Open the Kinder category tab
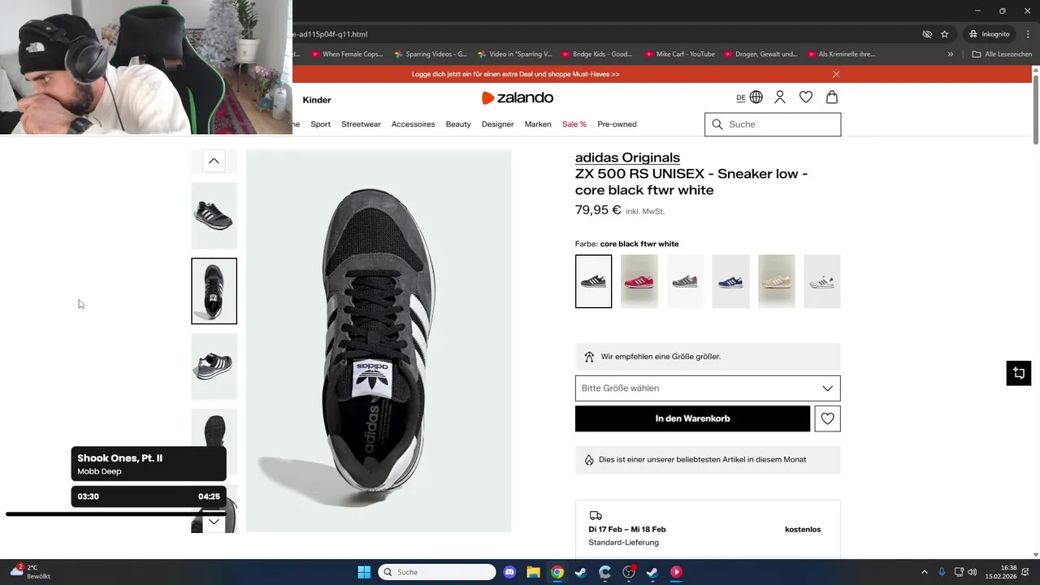The image size is (1040, 585). [x=317, y=100]
